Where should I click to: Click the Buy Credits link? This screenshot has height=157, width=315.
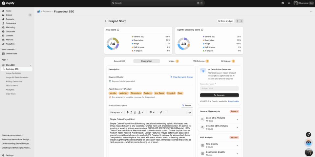[233, 101]
